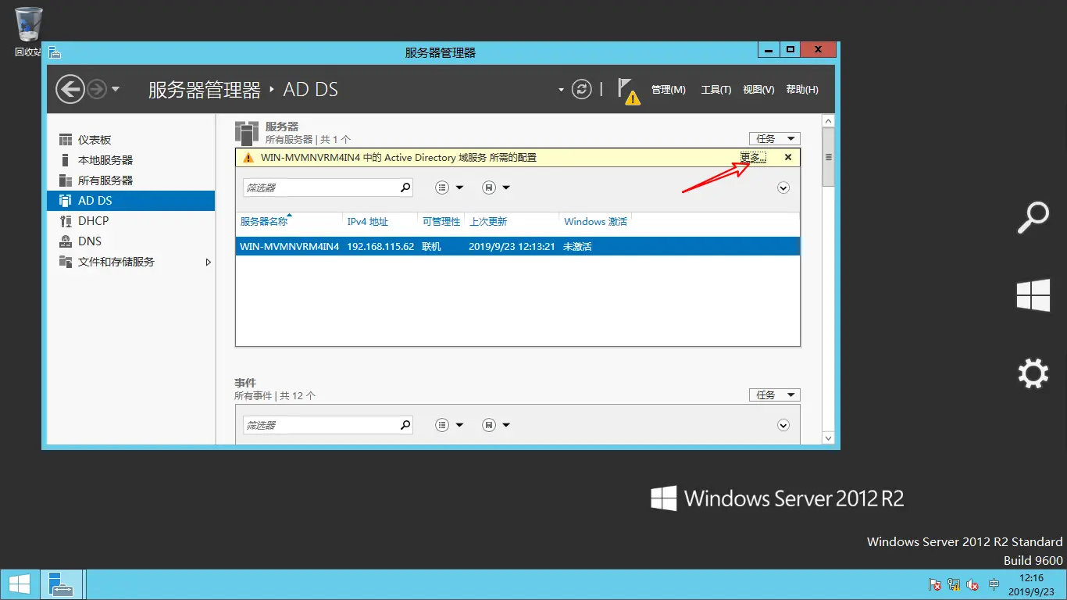1067x600 pixels.
Task: Open the notifications flag with warning
Action: [x=628, y=91]
